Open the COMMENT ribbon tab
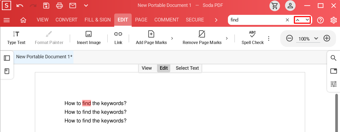The image size is (340, 132). point(167,20)
